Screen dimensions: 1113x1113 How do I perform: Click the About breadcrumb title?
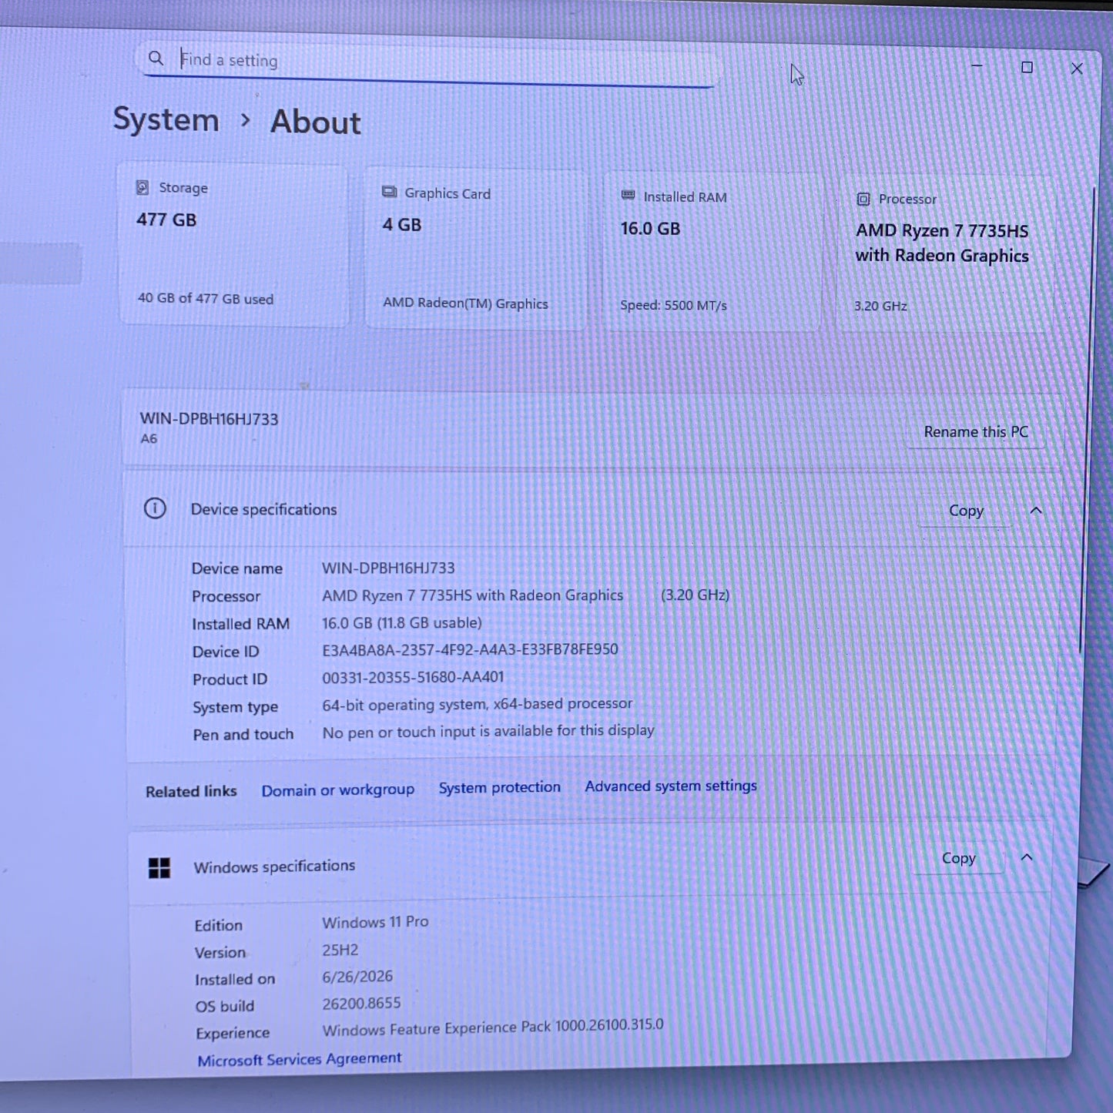[315, 122]
